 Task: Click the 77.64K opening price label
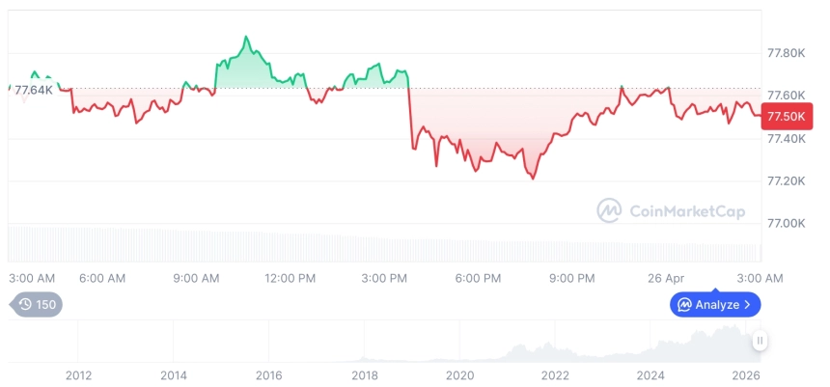tap(34, 90)
